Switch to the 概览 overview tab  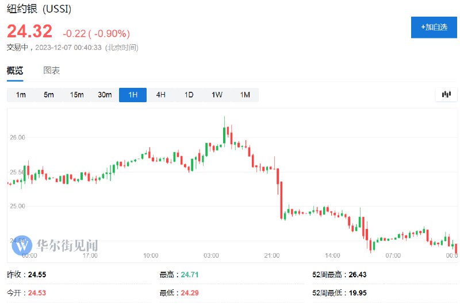[x=15, y=71]
